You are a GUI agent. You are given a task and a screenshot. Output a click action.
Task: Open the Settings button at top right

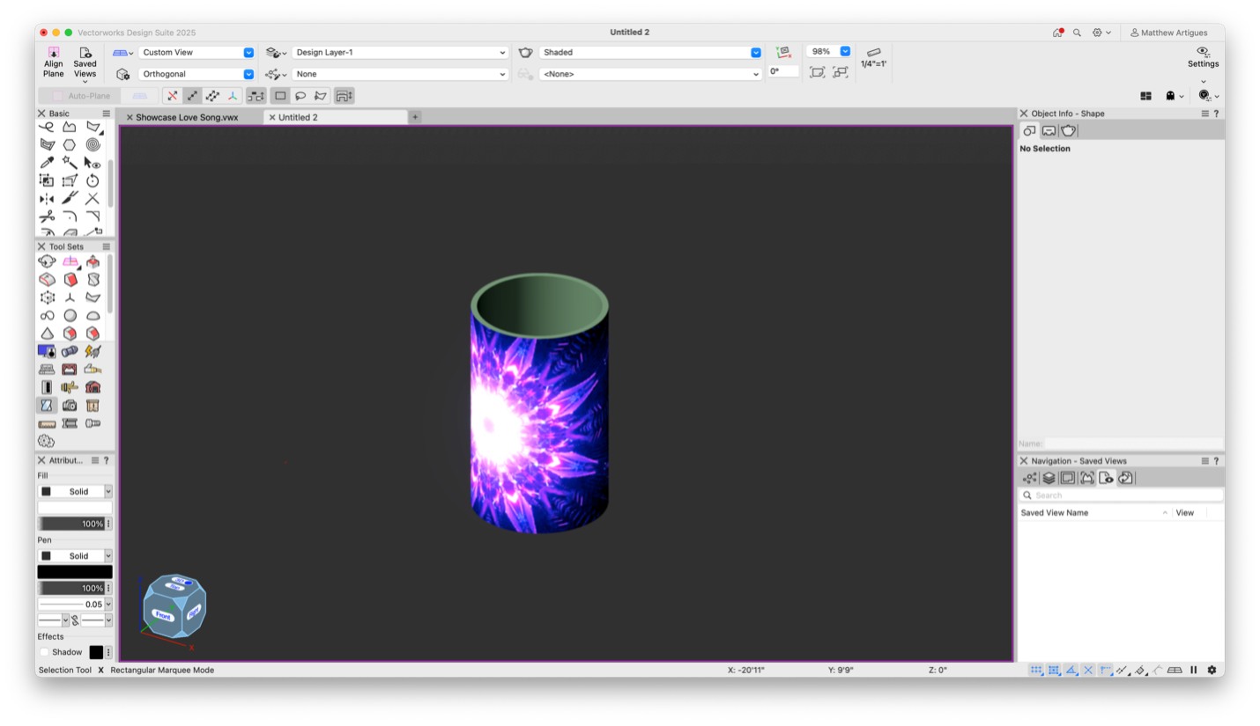1203,57
